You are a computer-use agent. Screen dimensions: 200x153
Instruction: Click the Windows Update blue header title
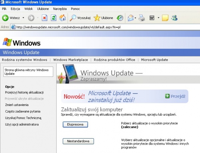coord(21,52)
